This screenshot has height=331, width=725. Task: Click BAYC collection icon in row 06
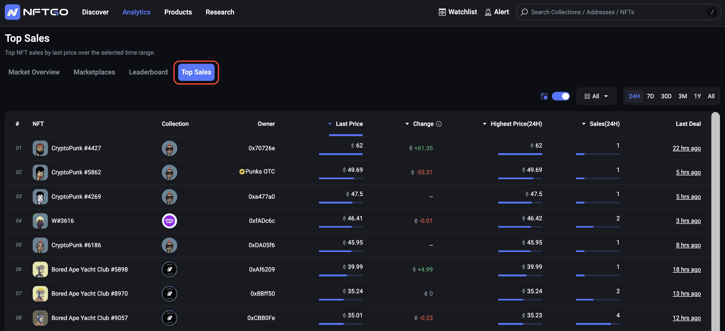169,269
